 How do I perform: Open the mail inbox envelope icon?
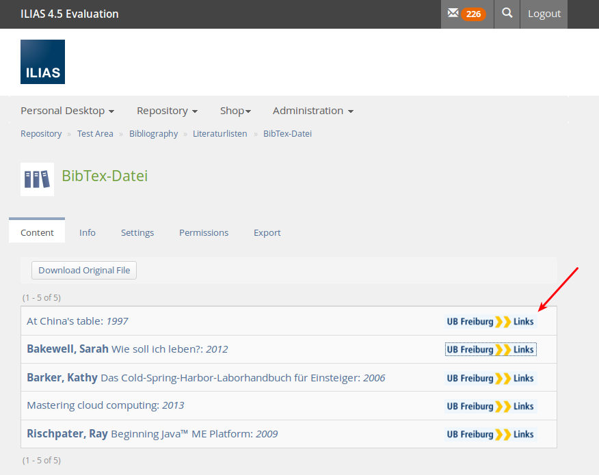click(x=453, y=14)
